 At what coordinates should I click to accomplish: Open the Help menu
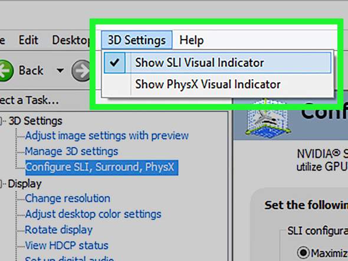(191, 40)
